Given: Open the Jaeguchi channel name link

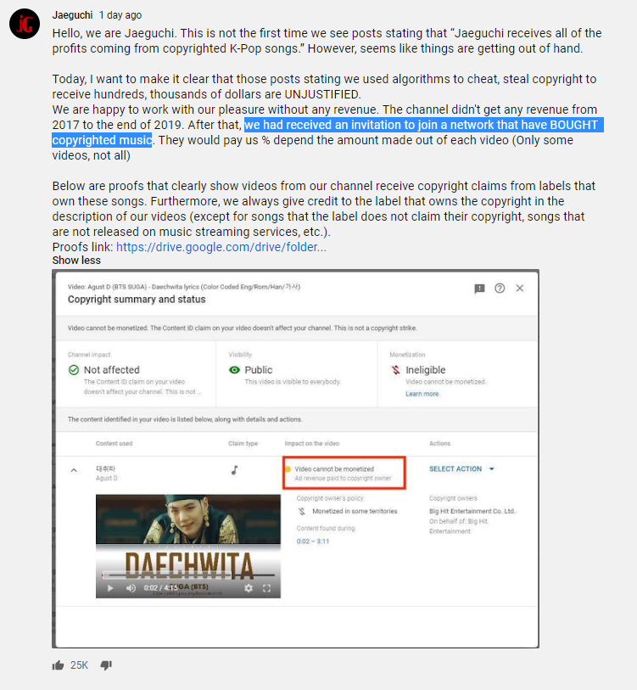Looking at the screenshot, I should [72, 15].
